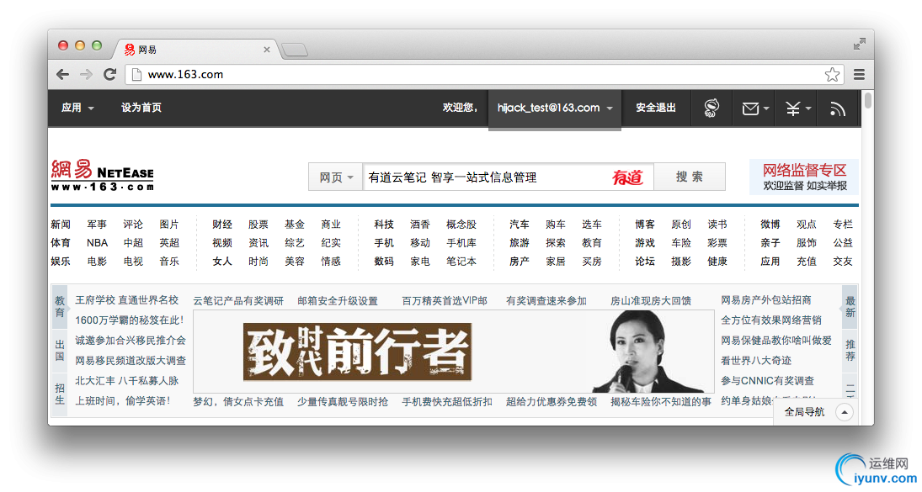This screenshot has width=922, height=492.
Task: Open the mail envelope icon
Action: pyautogui.click(x=750, y=108)
